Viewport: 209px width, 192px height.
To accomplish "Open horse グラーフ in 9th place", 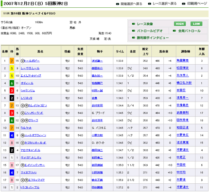I will click(33, 121).
